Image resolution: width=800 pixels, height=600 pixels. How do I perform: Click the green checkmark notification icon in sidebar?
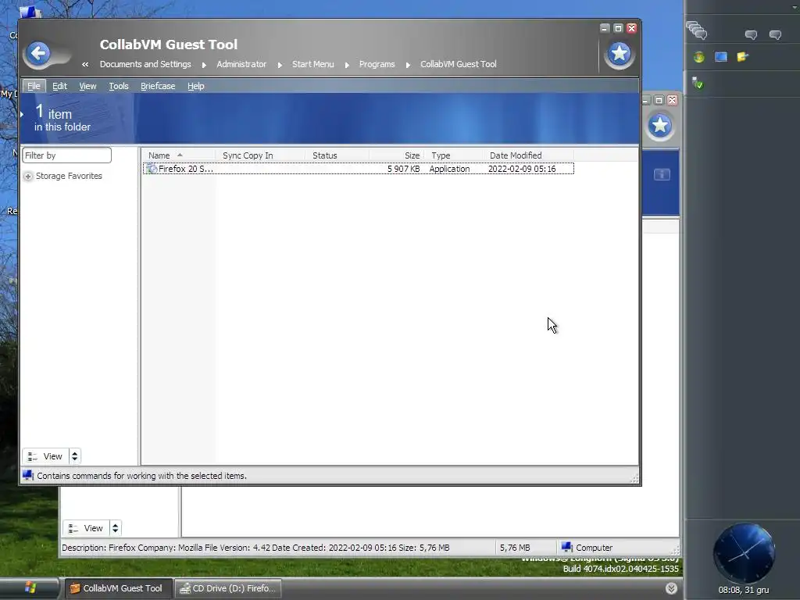pos(698,83)
